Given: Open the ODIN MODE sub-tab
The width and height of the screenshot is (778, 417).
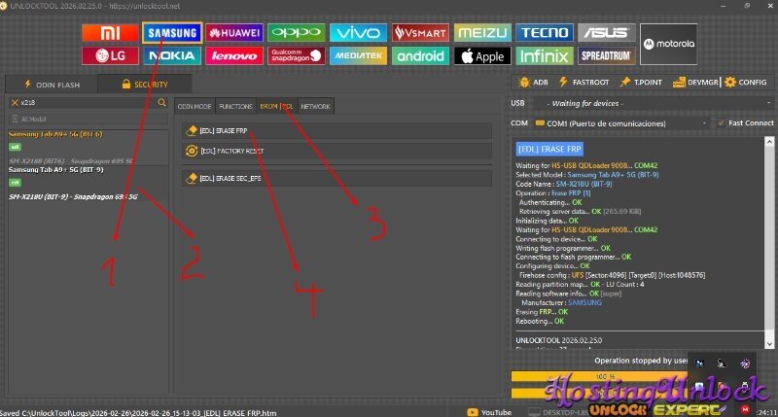Looking at the screenshot, I should click(194, 106).
